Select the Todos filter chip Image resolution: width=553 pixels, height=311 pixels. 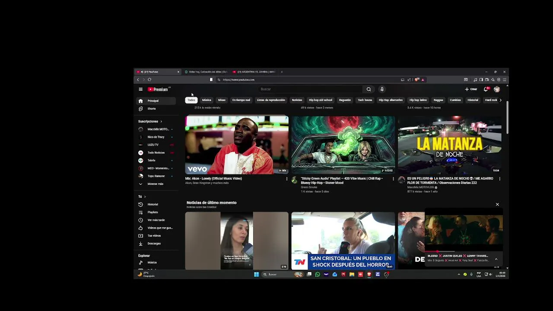click(191, 100)
